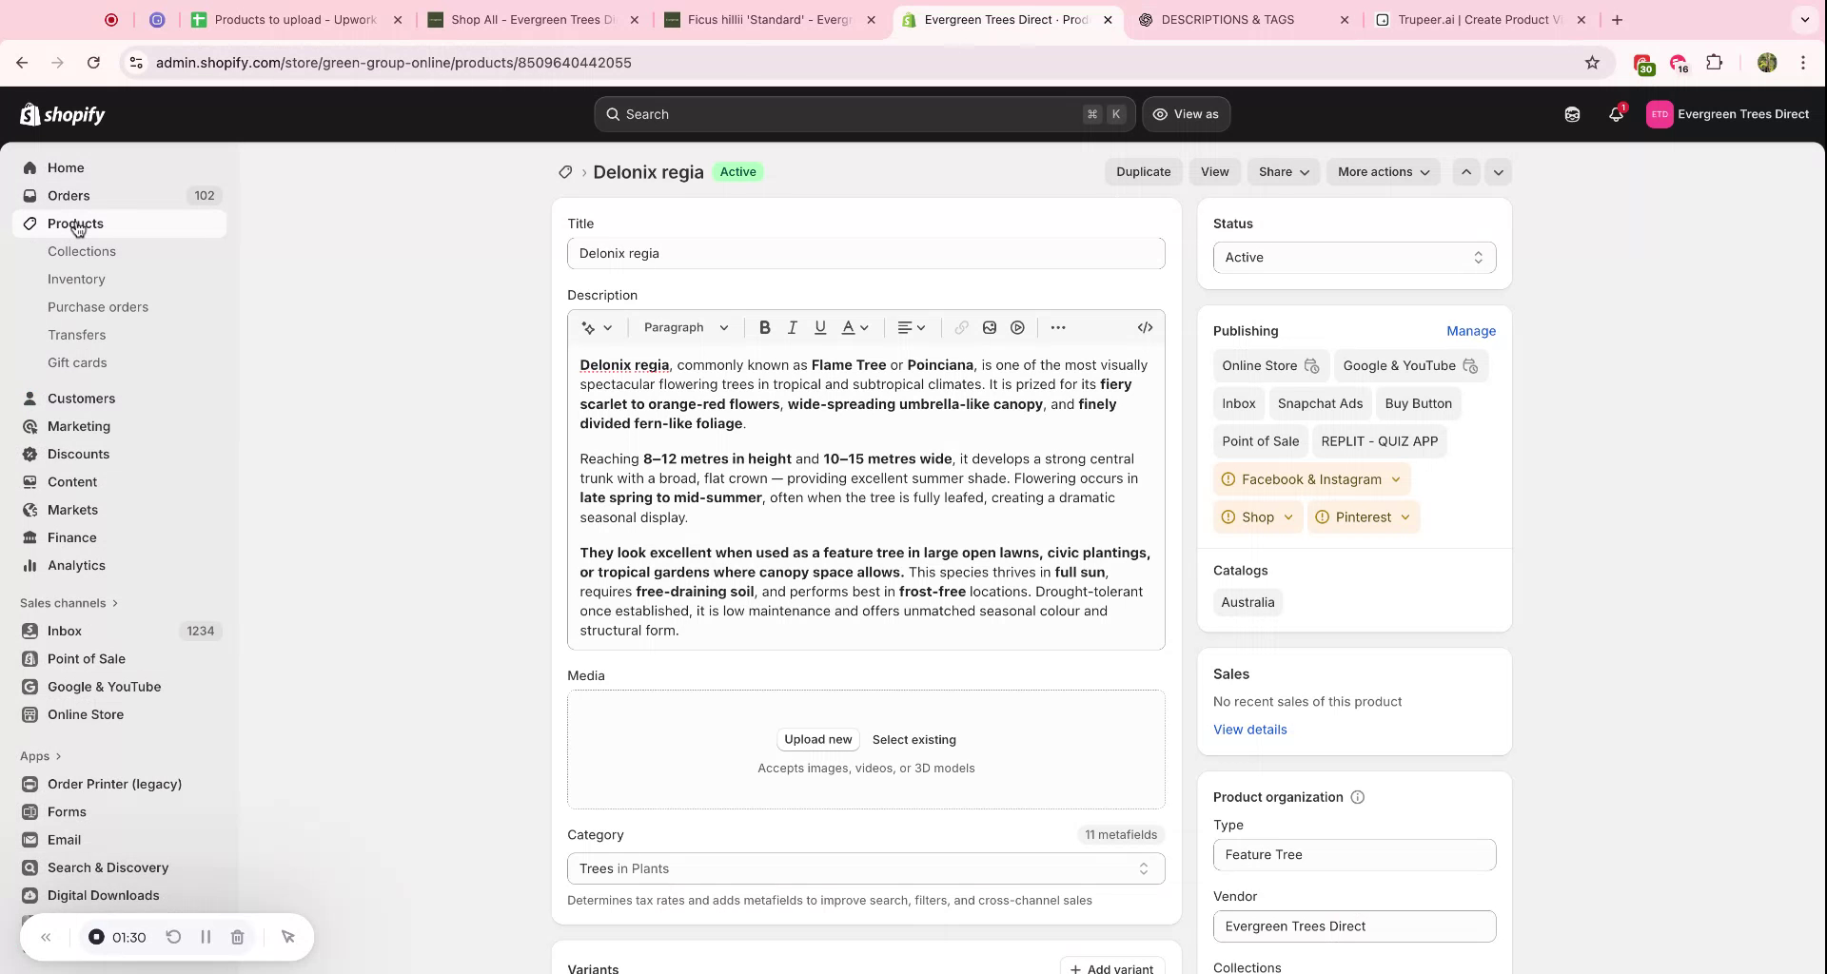Insert a link in the description
This screenshot has height=974, width=1827.
(x=960, y=327)
